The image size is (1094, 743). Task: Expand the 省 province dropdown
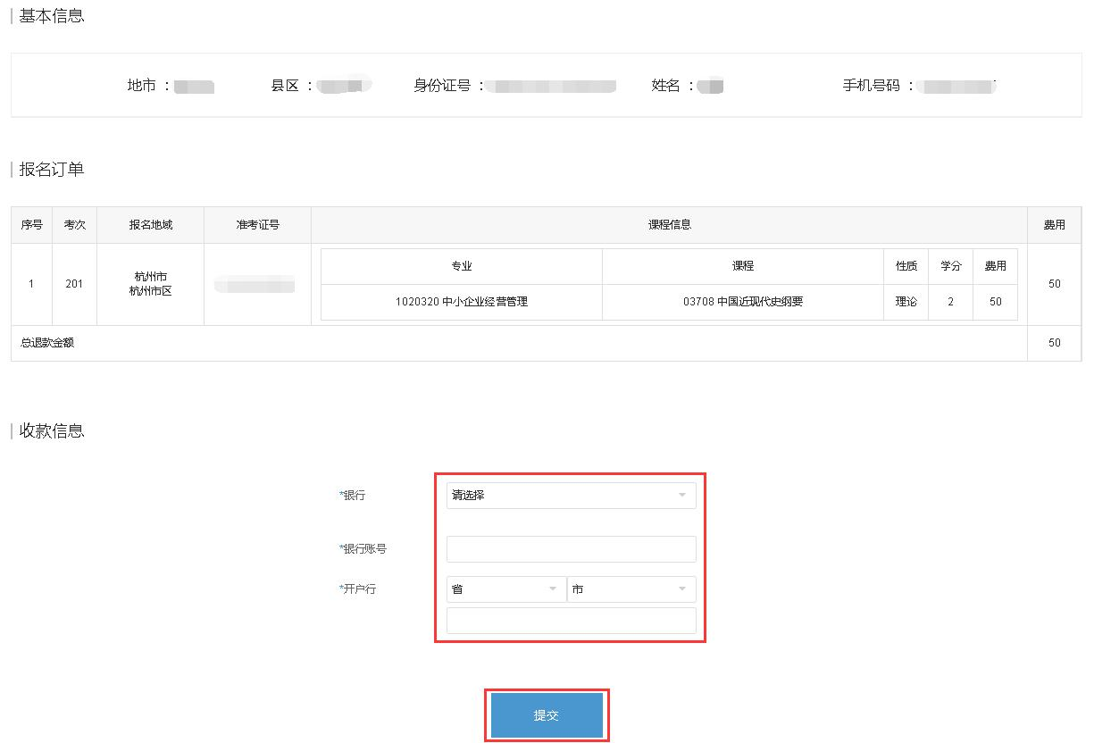505,589
